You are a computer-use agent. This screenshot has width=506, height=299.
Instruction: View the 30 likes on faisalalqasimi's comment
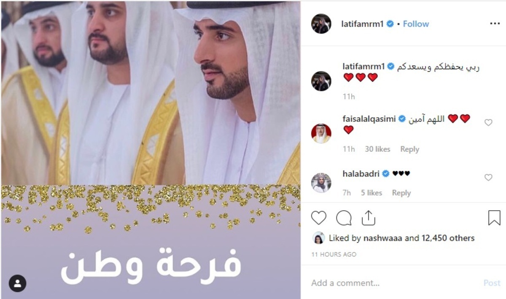point(377,149)
